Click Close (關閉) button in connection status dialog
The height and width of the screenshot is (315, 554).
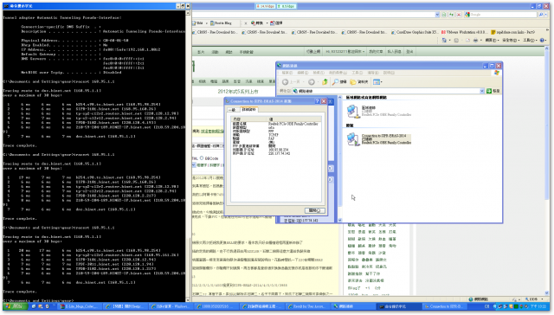[x=314, y=210]
